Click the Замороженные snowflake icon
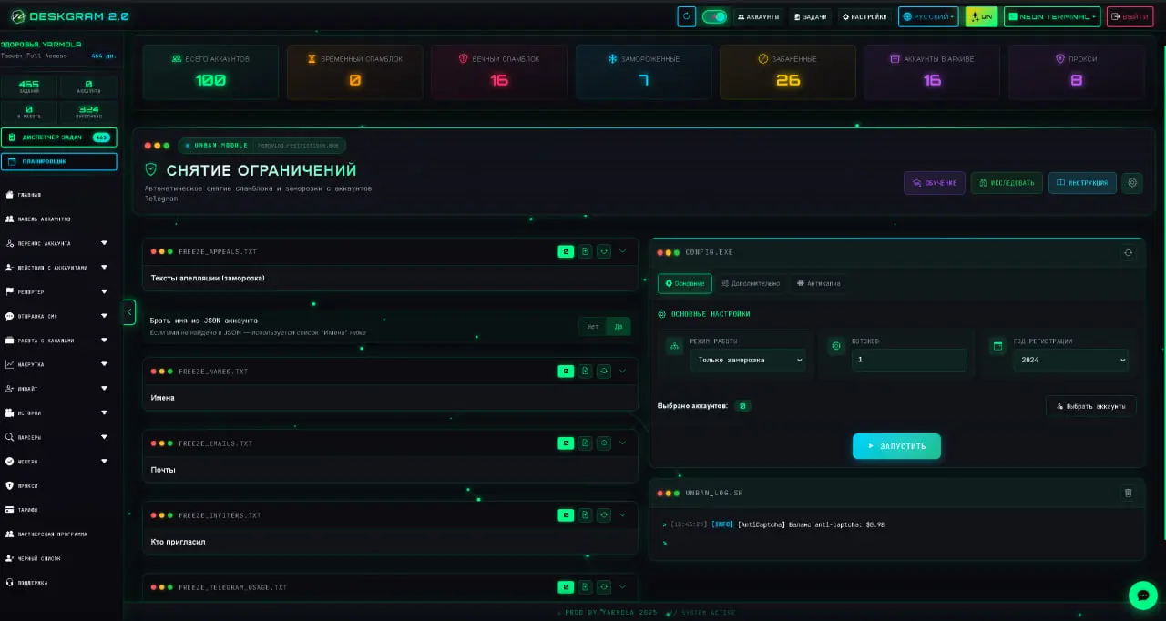Screen dimensions: 1166x621 (x=613, y=59)
